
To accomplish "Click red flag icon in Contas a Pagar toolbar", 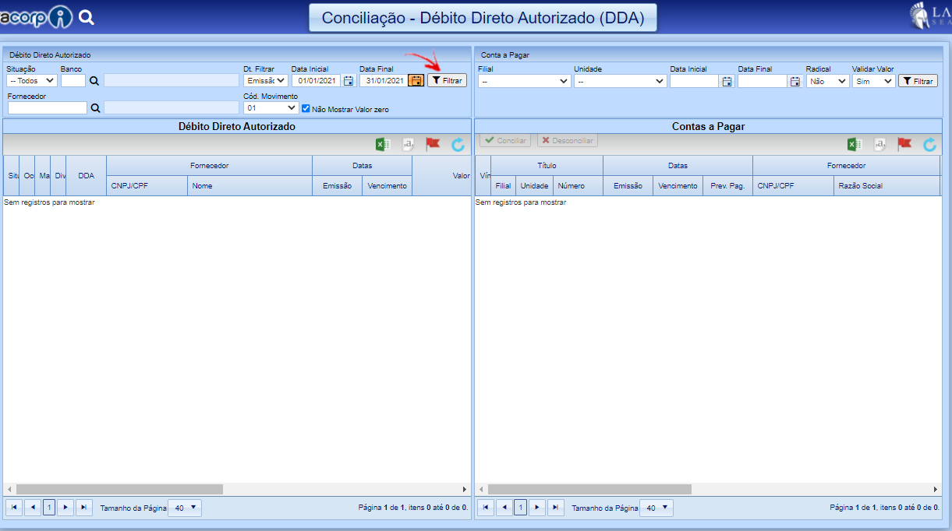I will coord(904,144).
